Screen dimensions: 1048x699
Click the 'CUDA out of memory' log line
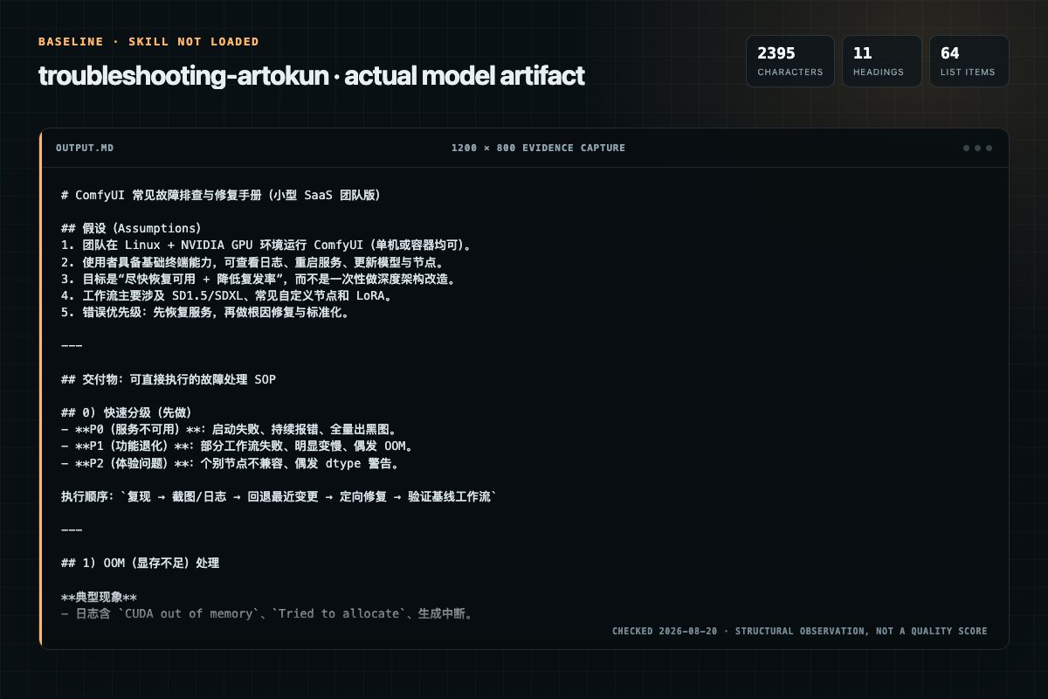point(267,613)
